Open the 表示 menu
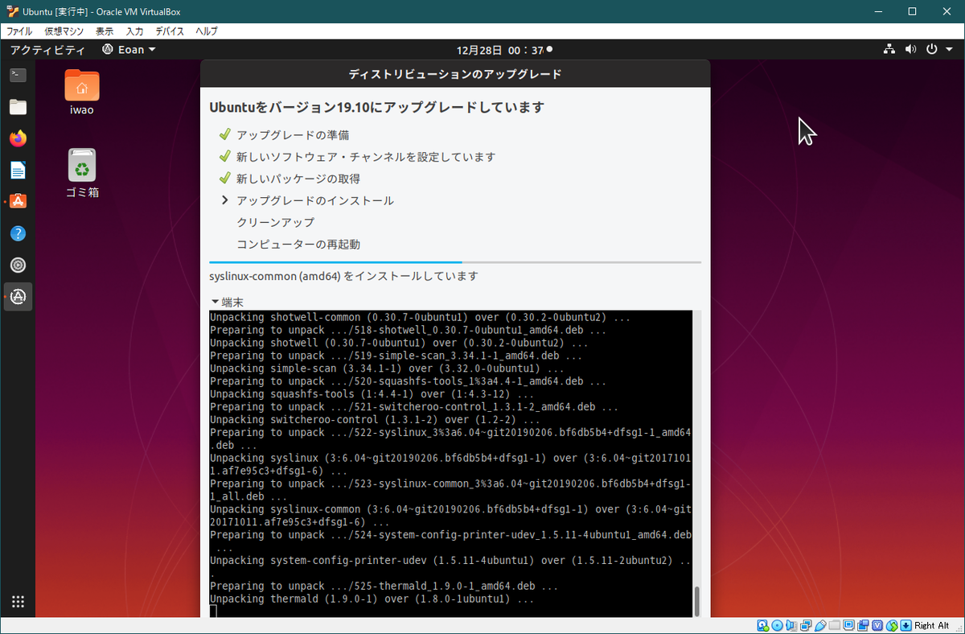The image size is (965, 634). tap(105, 31)
